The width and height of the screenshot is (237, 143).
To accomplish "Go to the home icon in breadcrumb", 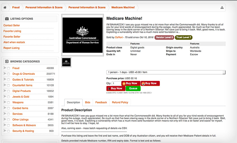I will click(5, 7).
